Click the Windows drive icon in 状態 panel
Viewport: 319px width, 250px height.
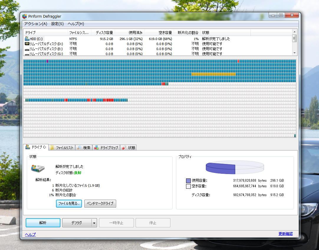(x=38, y=168)
